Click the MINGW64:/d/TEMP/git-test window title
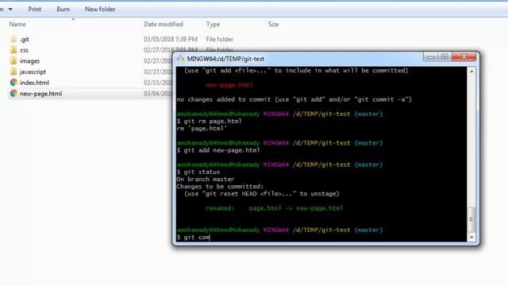The image size is (508, 286). [225, 59]
